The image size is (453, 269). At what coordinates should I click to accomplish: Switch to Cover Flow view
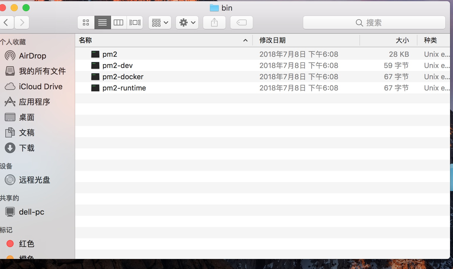point(135,22)
